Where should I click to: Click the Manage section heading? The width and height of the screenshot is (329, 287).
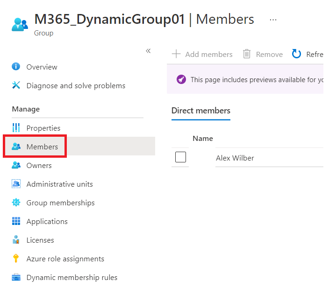(26, 109)
